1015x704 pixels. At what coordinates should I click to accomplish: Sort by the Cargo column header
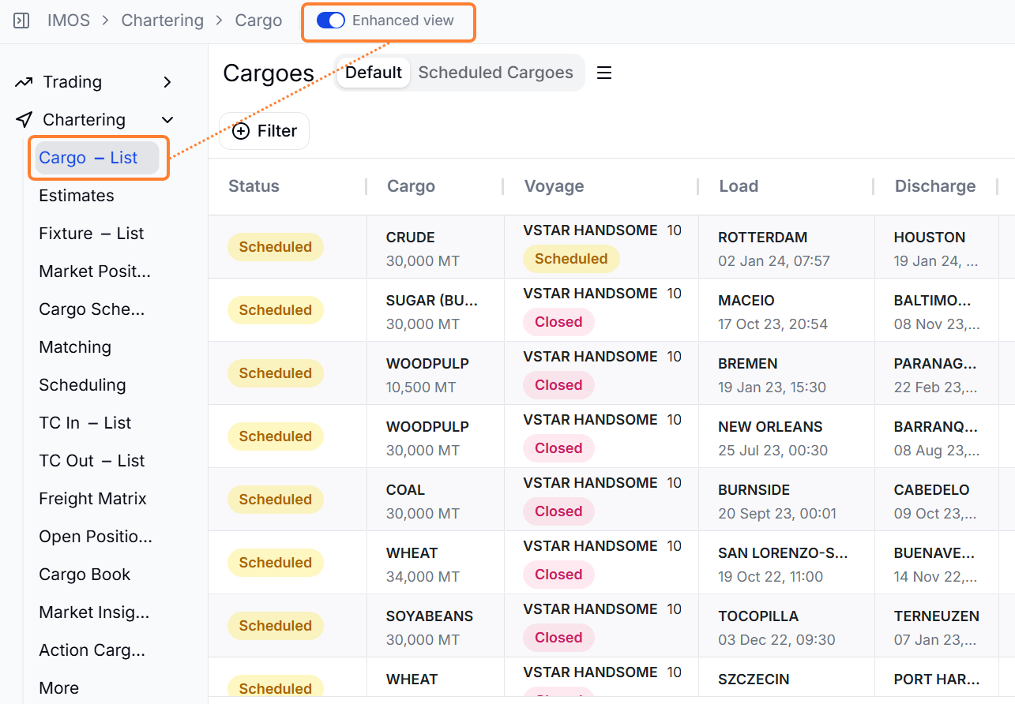click(411, 186)
